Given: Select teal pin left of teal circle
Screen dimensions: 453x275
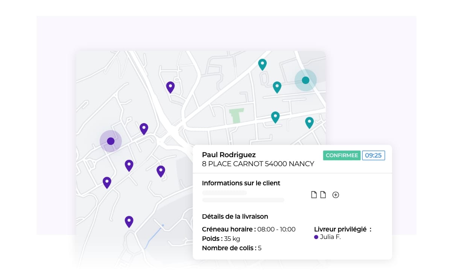Looking at the screenshot, I should coord(277,87).
